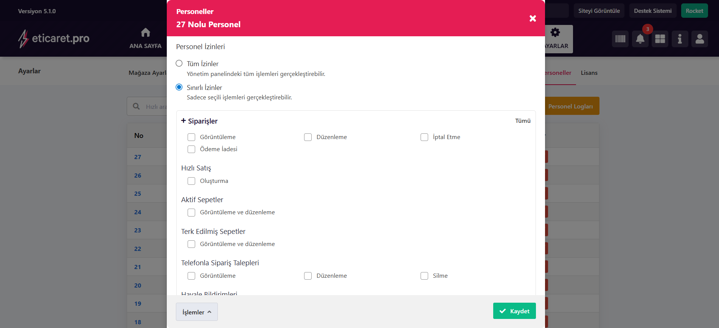The height and width of the screenshot is (328, 719).
Task: Tick the İptal Etme checkbox
Action: pos(424,137)
